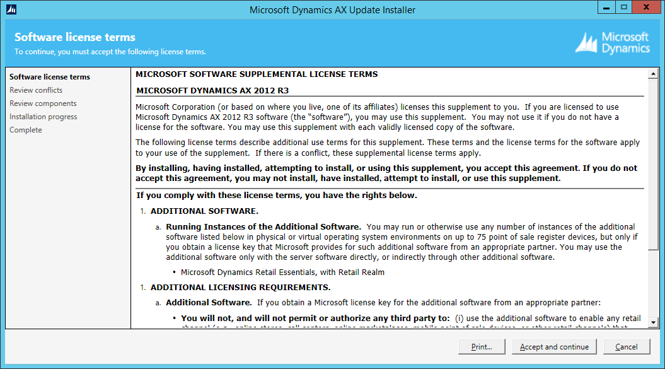This screenshot has width=665, height=369.
Task: Click the license text scroll-up arrow
Action: (x=653, y=74)
